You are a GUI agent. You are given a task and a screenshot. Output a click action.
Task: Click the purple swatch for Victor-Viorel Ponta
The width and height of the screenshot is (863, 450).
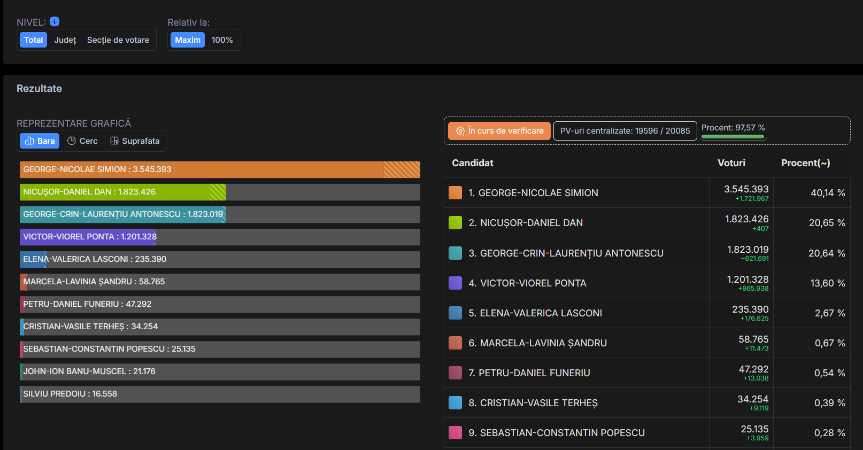pyautogui.click(x=455, y=283)
